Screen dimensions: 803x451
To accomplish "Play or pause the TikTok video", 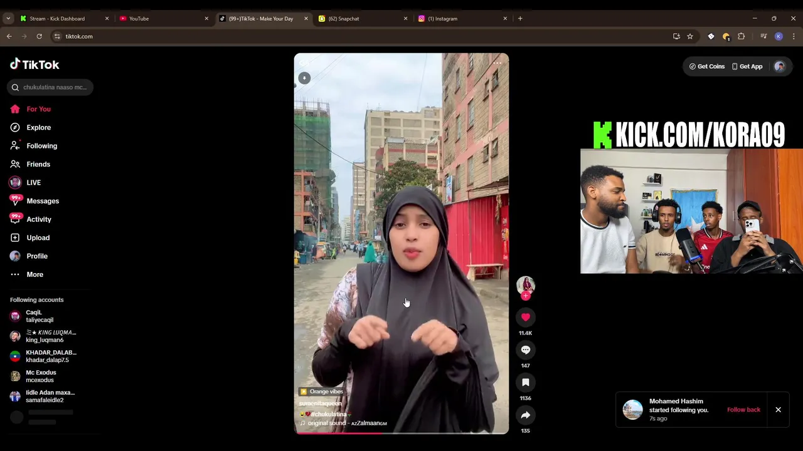I will coord(401,243).
